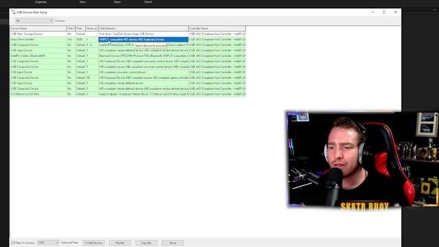Open the Selected Rate dropdown showing 1000
Screen dimensions: 439x247
tap(48, 242)
